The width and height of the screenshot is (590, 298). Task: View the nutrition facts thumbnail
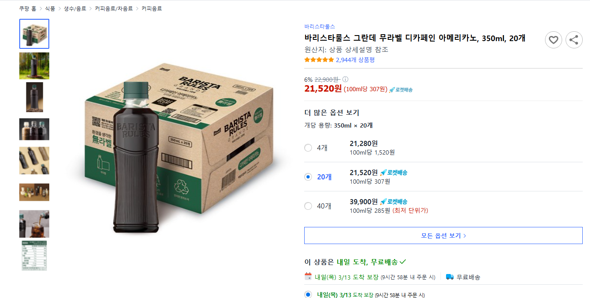(34, 256)
